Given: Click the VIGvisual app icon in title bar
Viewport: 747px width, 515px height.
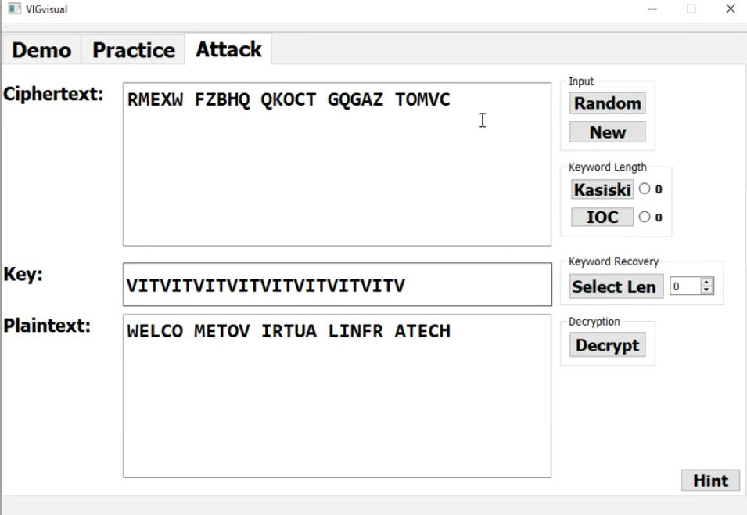Looking at the screenshot, I should tap(13, 9).
